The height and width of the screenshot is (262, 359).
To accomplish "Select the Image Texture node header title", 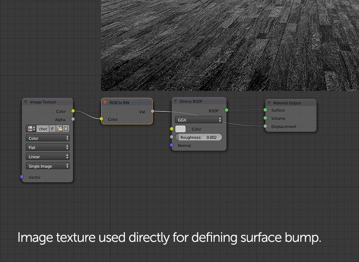I will (43, 102).
